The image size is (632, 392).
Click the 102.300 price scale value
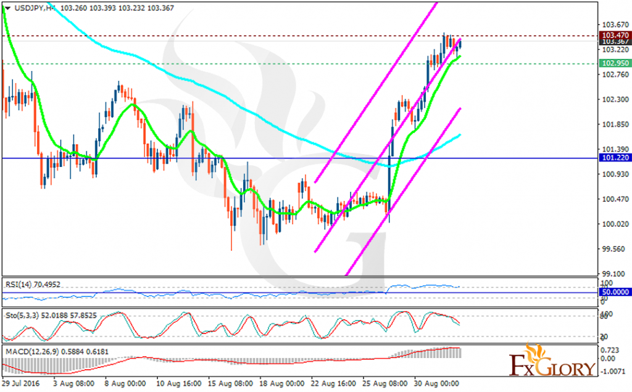point(615,99)
